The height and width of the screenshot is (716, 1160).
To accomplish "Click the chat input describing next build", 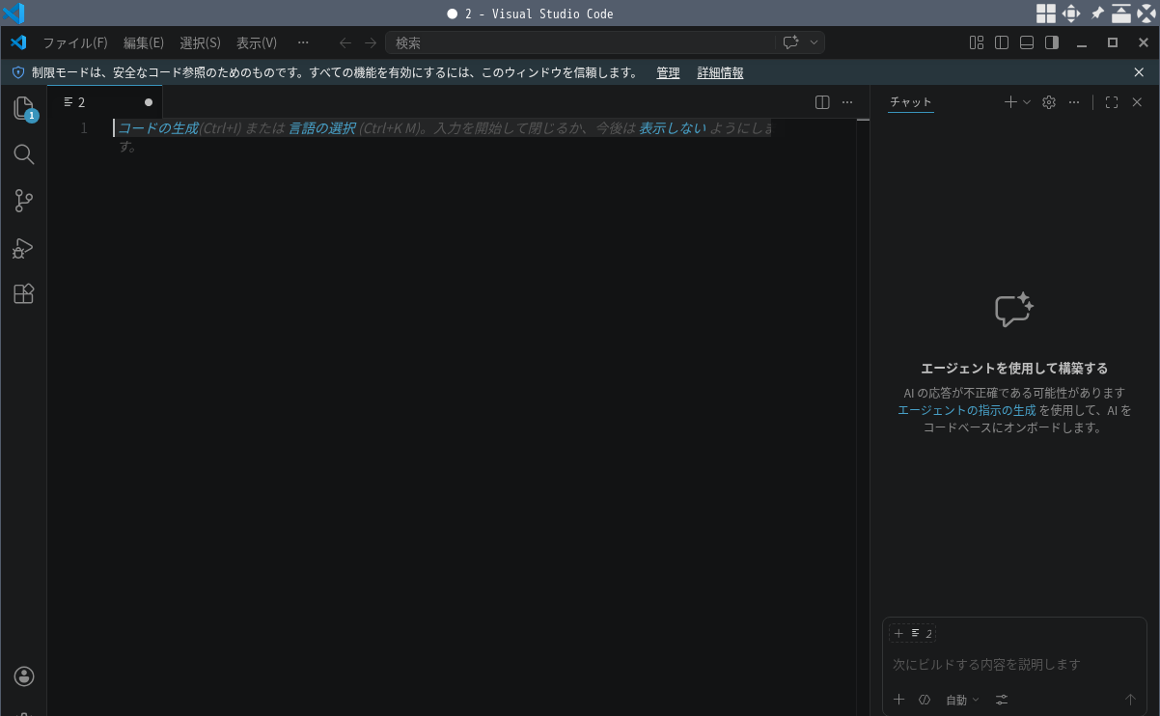I will coord(1014,664).
